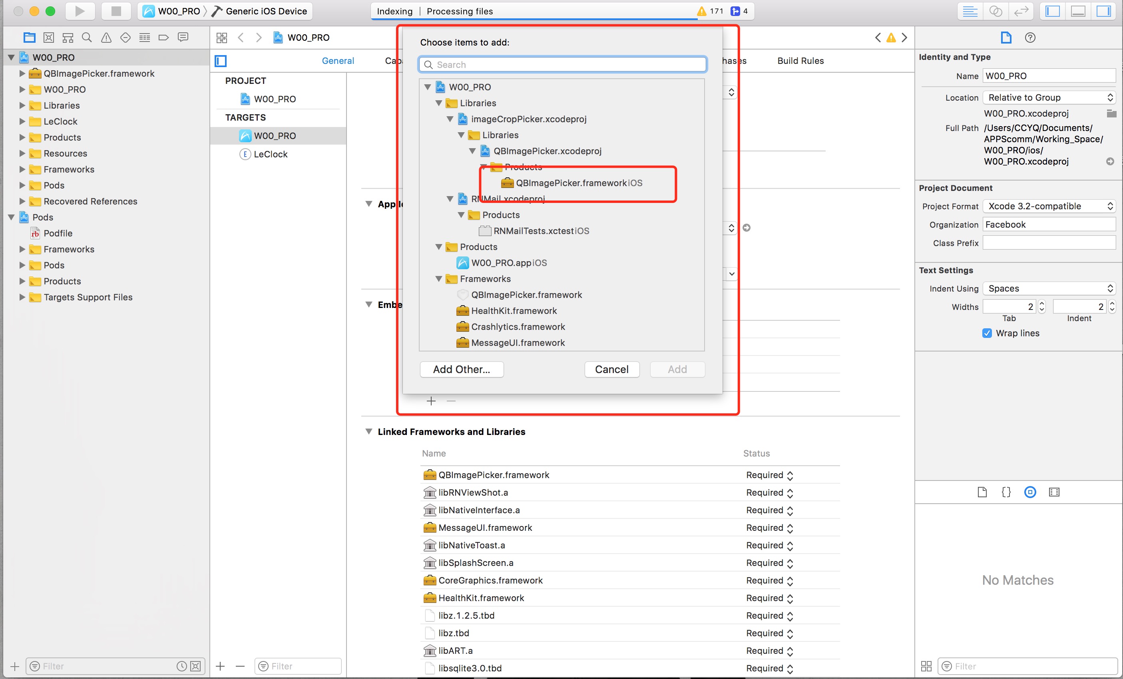Open the Media library

(x=1054, y=492)
